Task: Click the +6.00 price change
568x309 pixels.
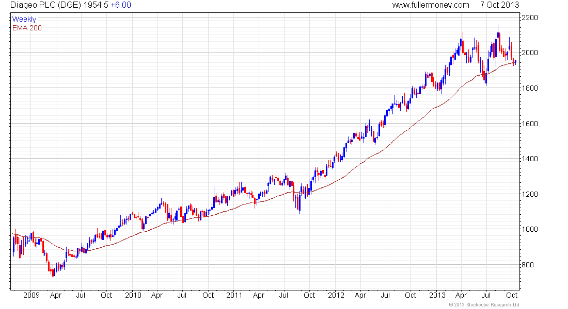Action: pos(121,5)
